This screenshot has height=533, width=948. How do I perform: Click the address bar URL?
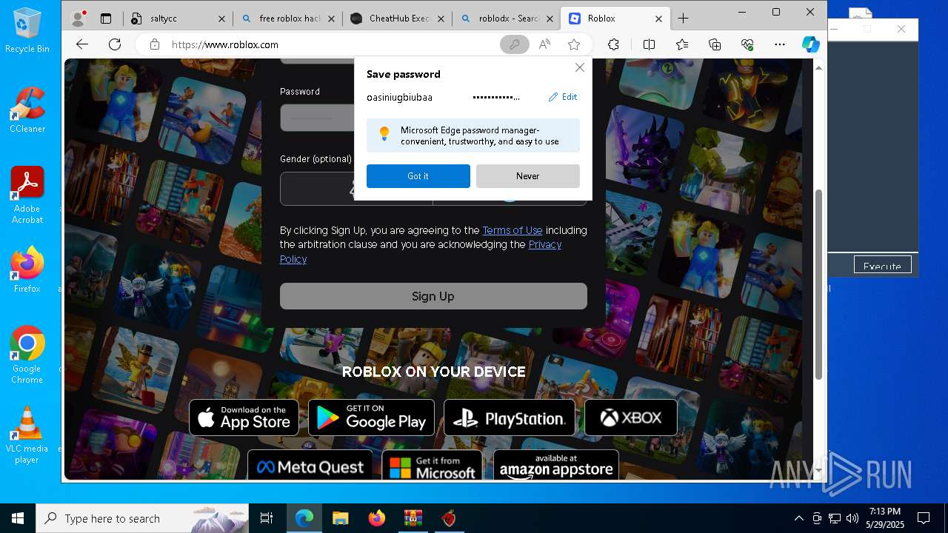225,44
